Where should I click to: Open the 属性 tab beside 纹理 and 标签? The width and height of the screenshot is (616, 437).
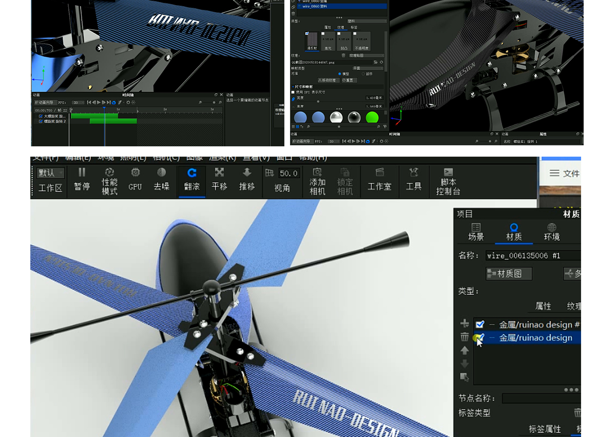click(328, 27)
